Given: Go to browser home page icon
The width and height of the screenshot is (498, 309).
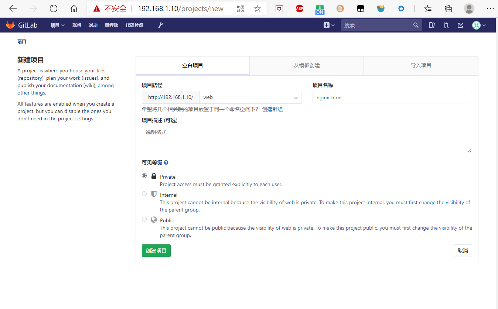Looking at the screenshot, I should [x=74, y=8].
